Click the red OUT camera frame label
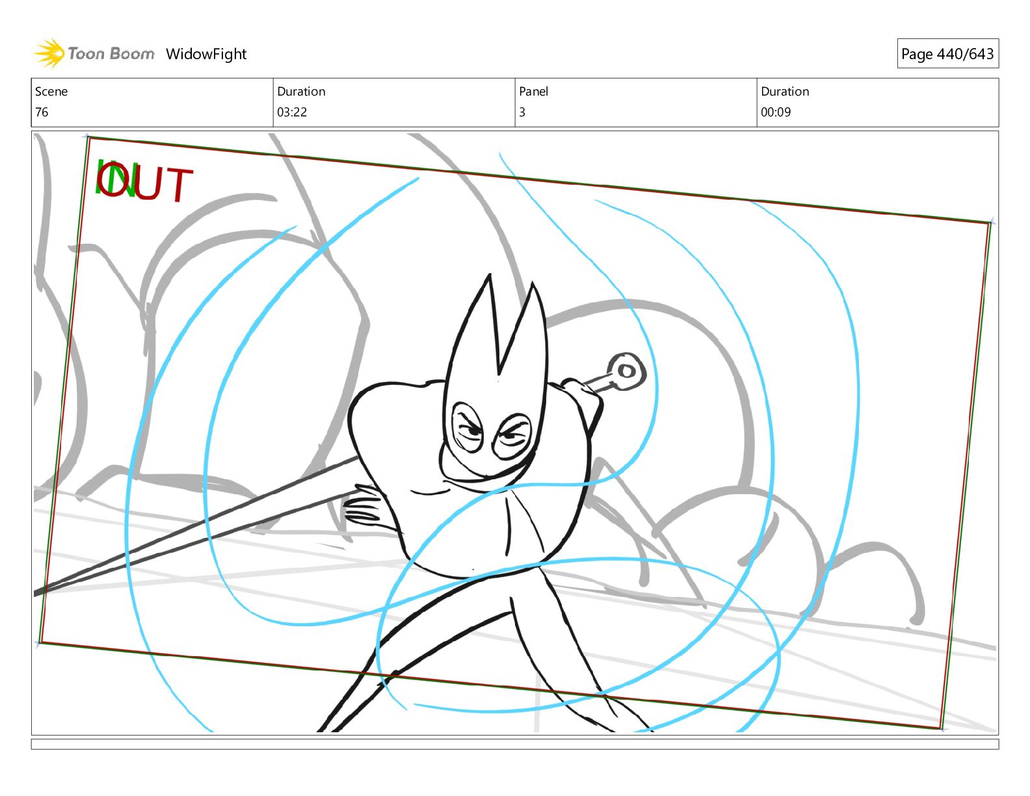Screen dimensions: 1030x796 coord(146,183)
